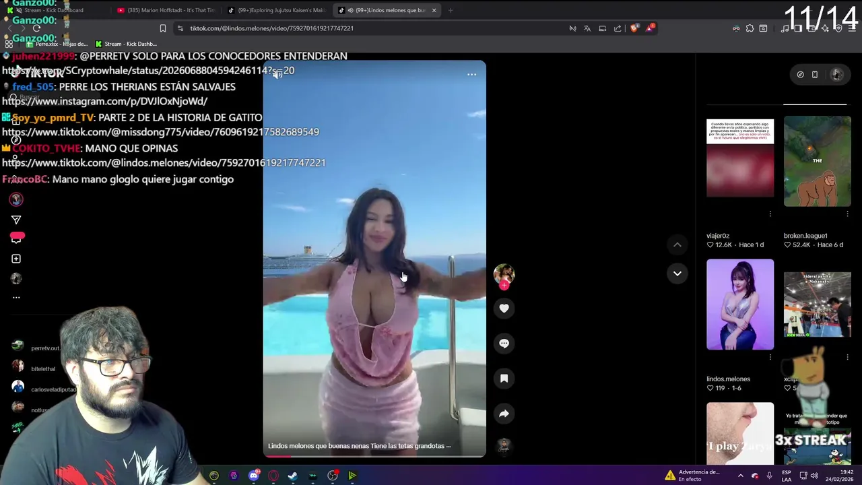Seek using the video progress bar

tap(374, 456)
